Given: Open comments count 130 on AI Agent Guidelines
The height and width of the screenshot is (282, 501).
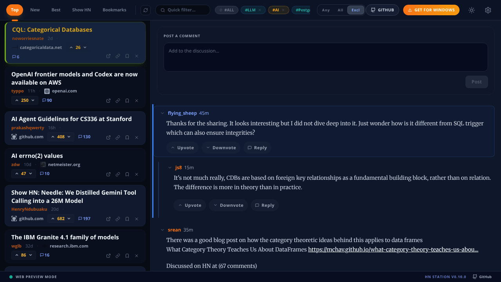Looking at the screenshot, I should tap(84, 137).
